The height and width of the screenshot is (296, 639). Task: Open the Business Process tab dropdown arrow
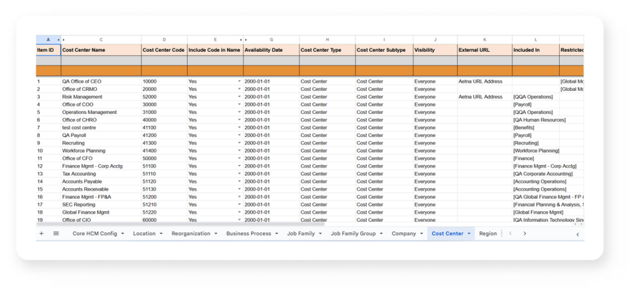276,234
